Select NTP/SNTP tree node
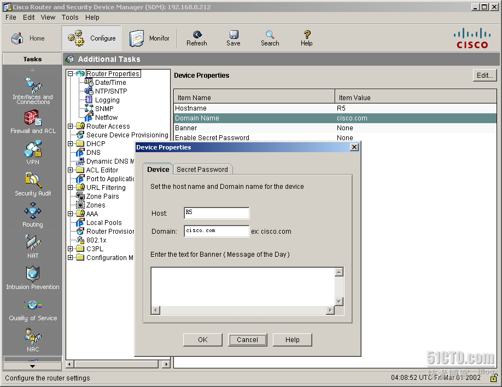Viewport: 502px width, 387px height. pyautogui.click(x=111, y=91)
